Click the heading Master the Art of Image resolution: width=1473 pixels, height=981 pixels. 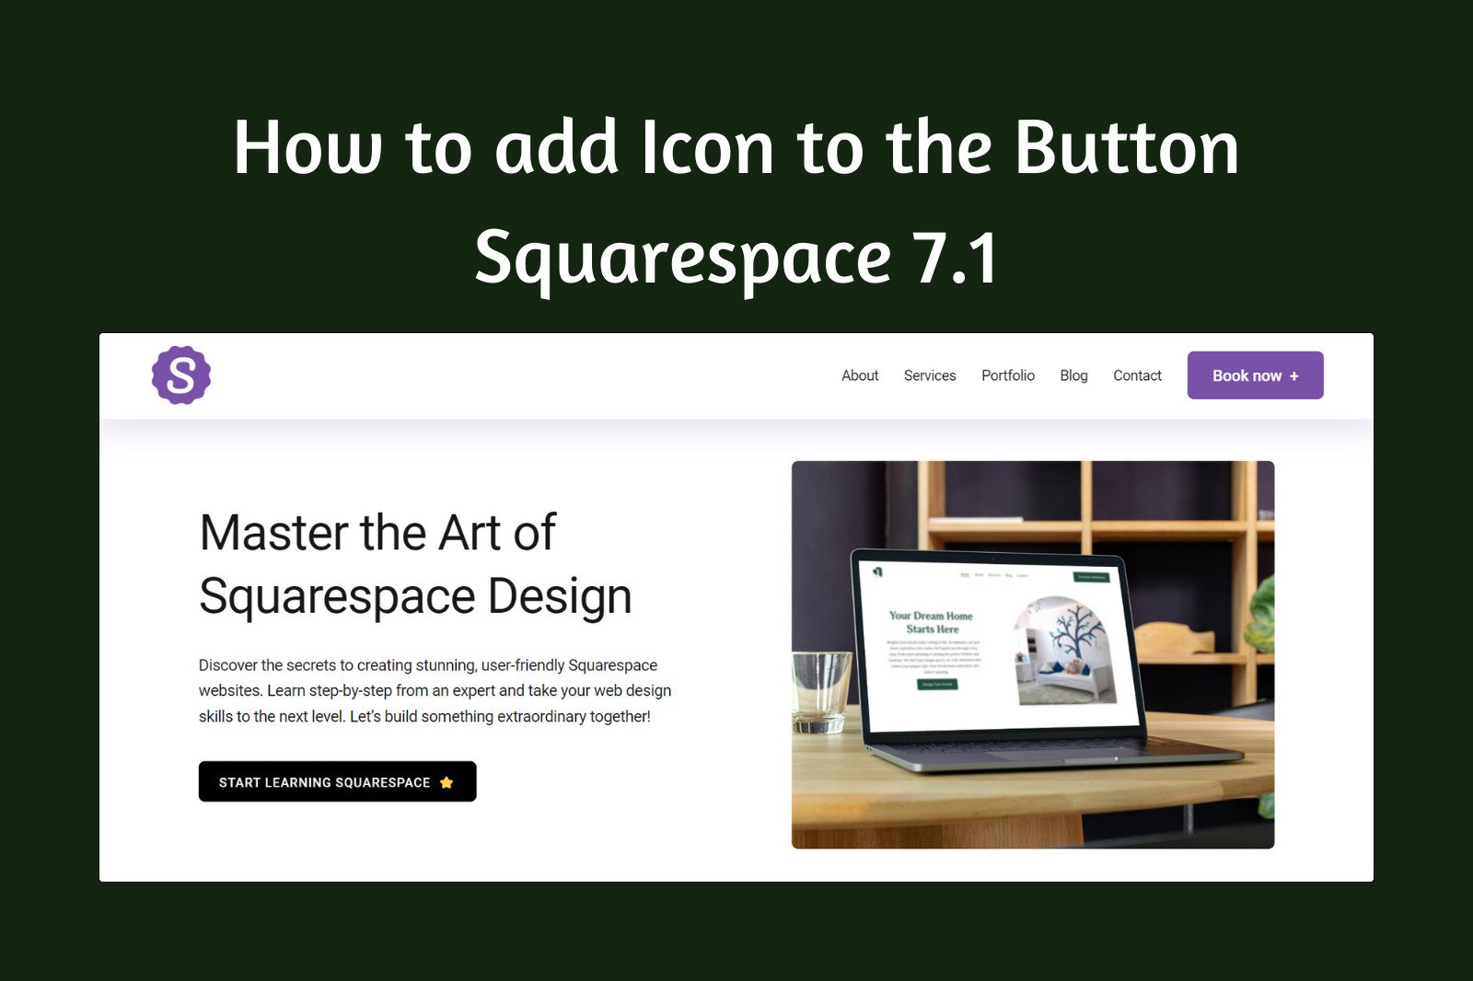coord(377,533)
